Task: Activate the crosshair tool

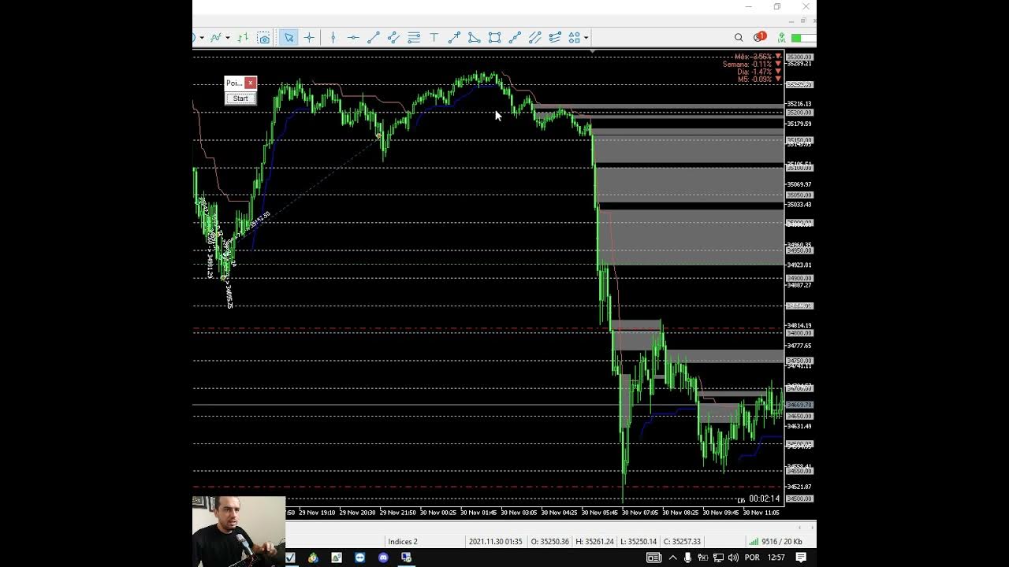Action: click(x=309, y=37)
